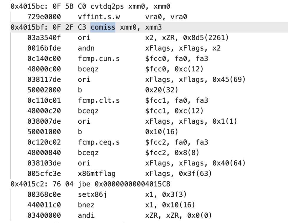Image resolution: width=288 pixels, height=223 pixels.
Task: Select the fcmp.ceq.s instruction
Action: point(118,142)
